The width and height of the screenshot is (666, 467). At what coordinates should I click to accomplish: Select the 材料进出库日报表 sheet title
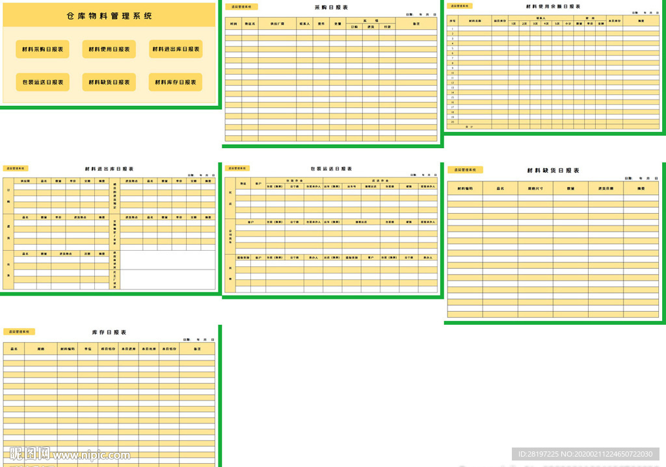click(109, 169)
